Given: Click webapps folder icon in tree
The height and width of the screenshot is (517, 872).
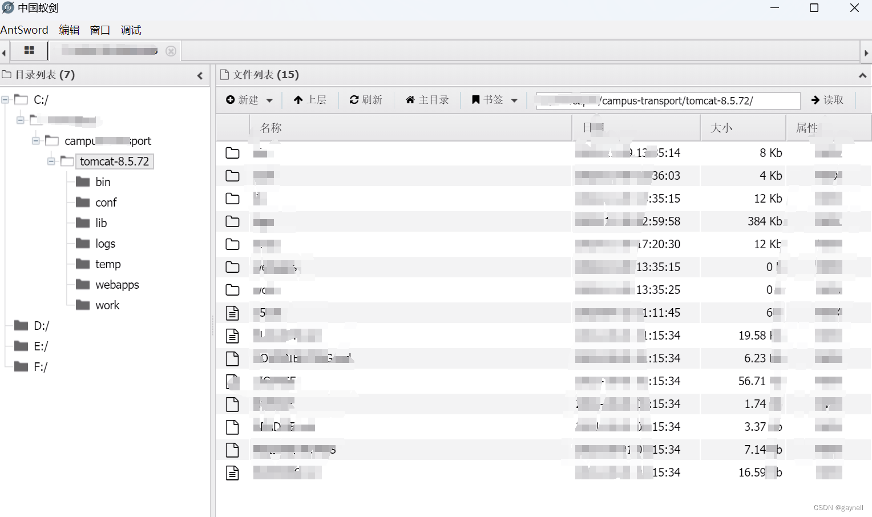Looking at the screenshot, I should (83, 284).
